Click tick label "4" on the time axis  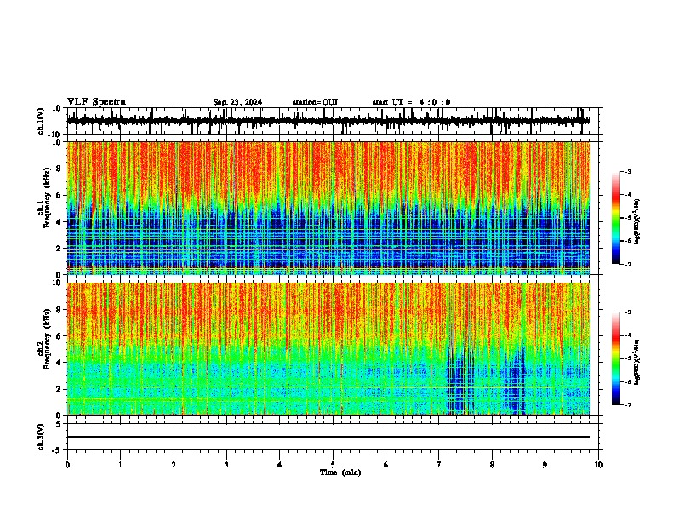click(x=280, y=465)
